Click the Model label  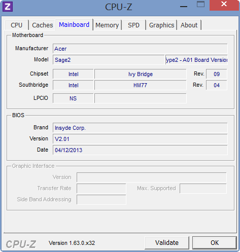tap(41, 59)
